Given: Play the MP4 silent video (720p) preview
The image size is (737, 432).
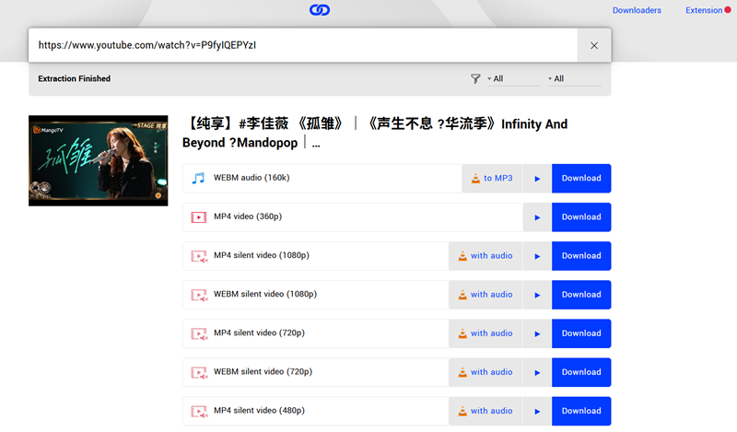Looking at the screenshot, I should point(537,333).
